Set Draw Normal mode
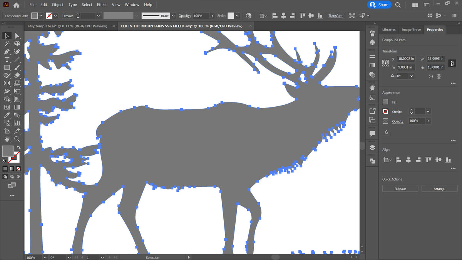462x260 pixels. click(x=5, y=177)
